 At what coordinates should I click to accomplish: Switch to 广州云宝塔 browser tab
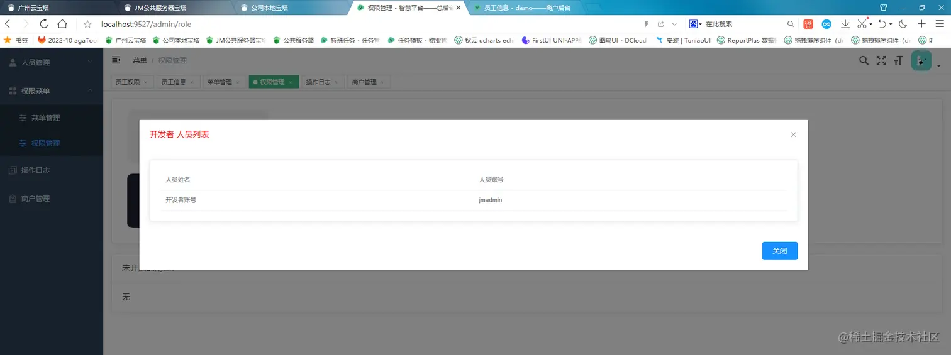(x=58, y=8)
